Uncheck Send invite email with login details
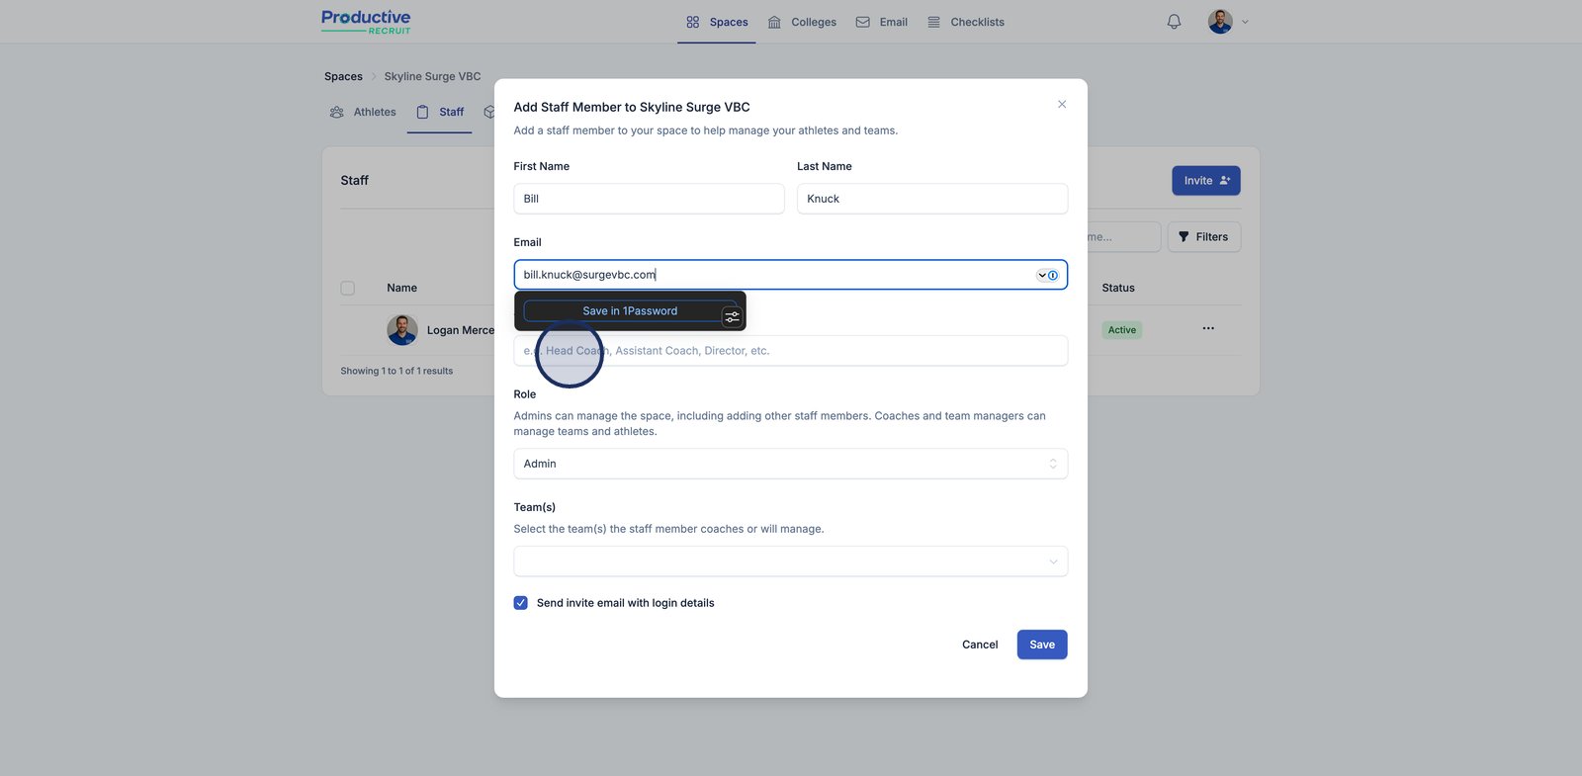Image resolution: width=1582 pixels, height=776 pixels. (521, 603)
